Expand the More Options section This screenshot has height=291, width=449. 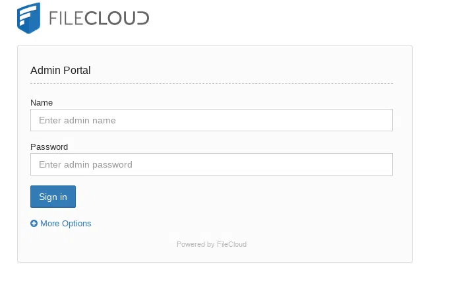65,224
